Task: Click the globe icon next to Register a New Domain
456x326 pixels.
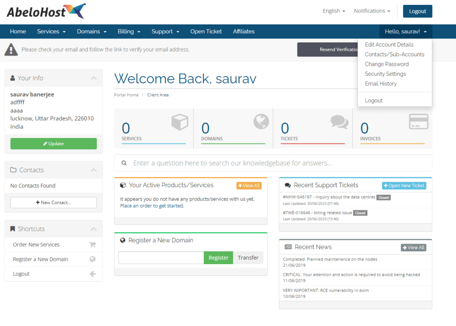Action: pos(91,259)
